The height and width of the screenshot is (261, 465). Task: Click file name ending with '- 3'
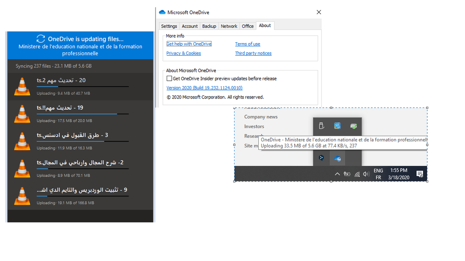[x=72, y=135]
